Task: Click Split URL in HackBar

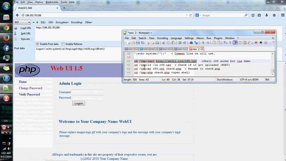Action: tap(25, 34)
